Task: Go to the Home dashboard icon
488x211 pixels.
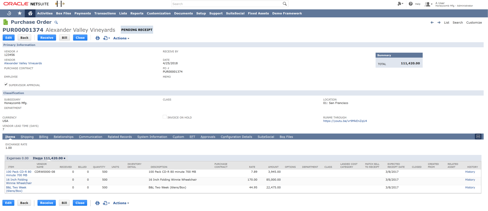Action: [x=30, y=13]
